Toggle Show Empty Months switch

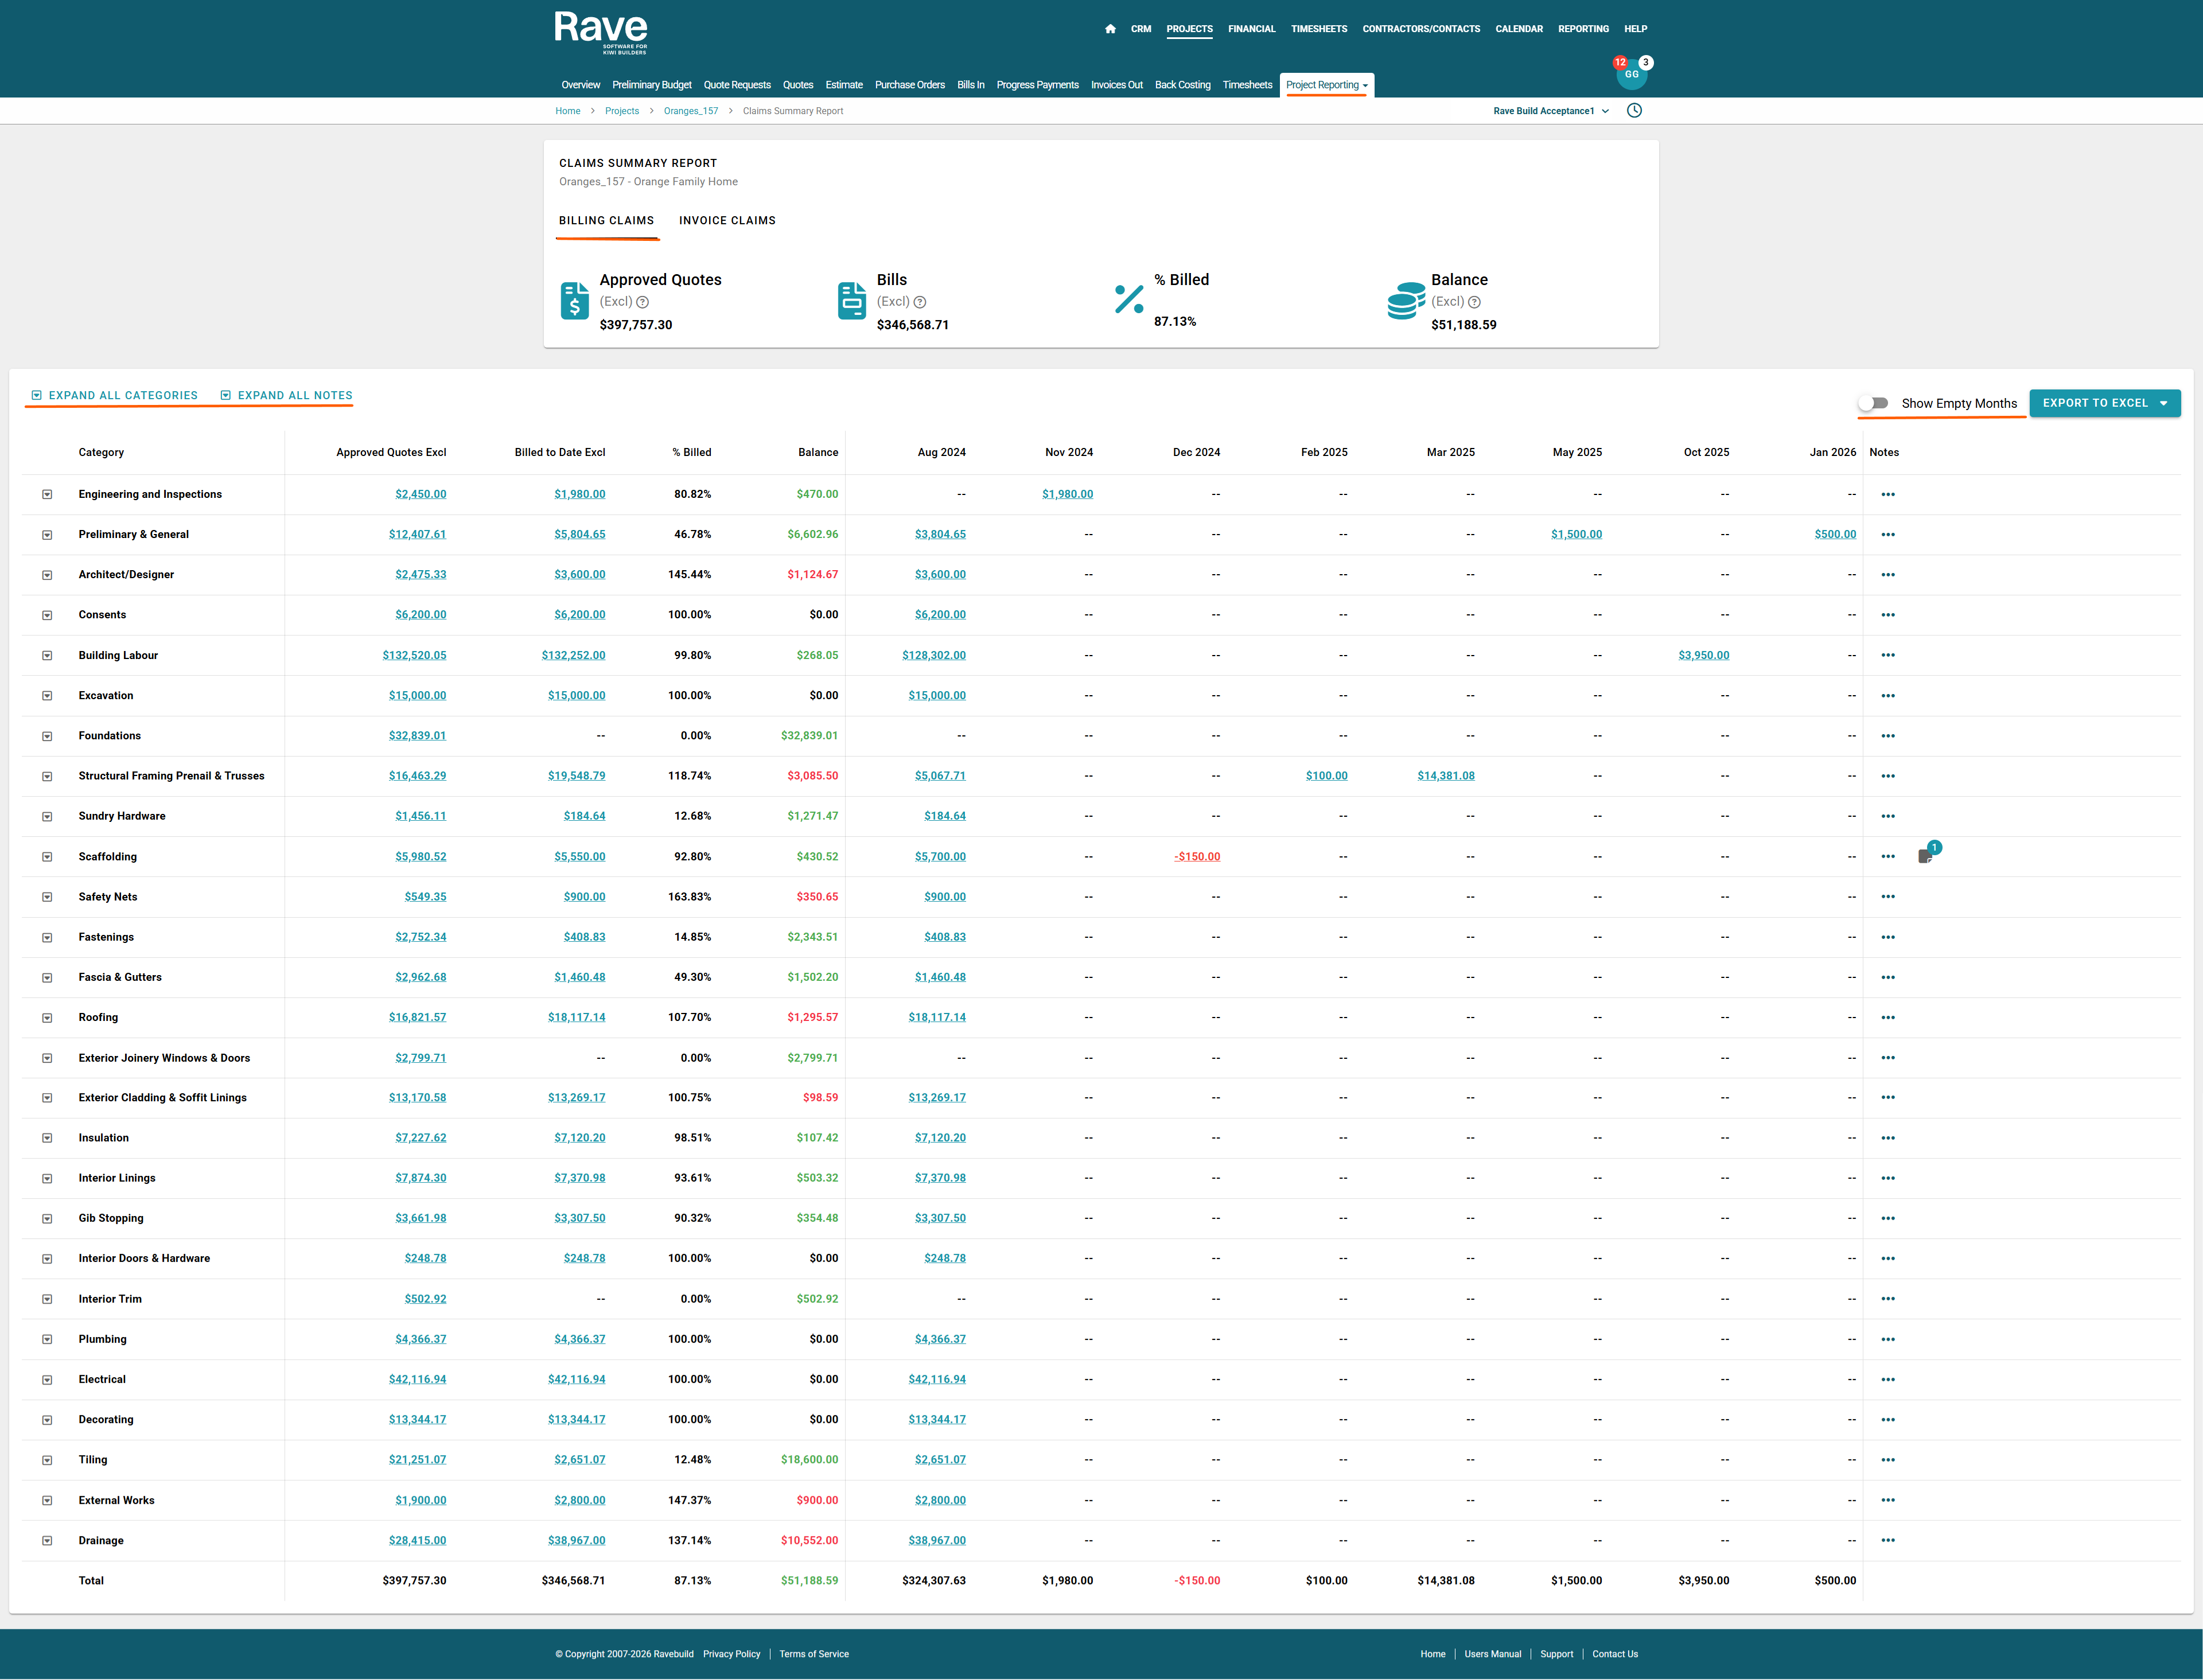pos(1873,403)
